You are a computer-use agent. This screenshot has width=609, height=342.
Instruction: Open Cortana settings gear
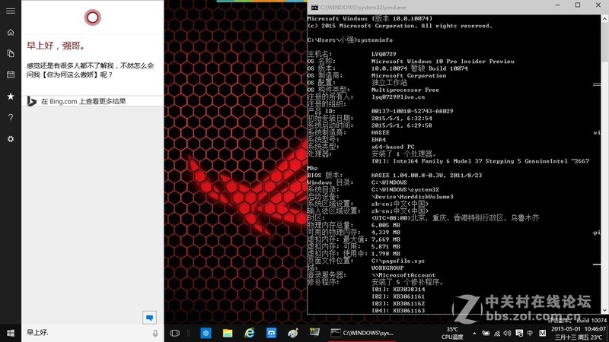(x=11, y=139)
